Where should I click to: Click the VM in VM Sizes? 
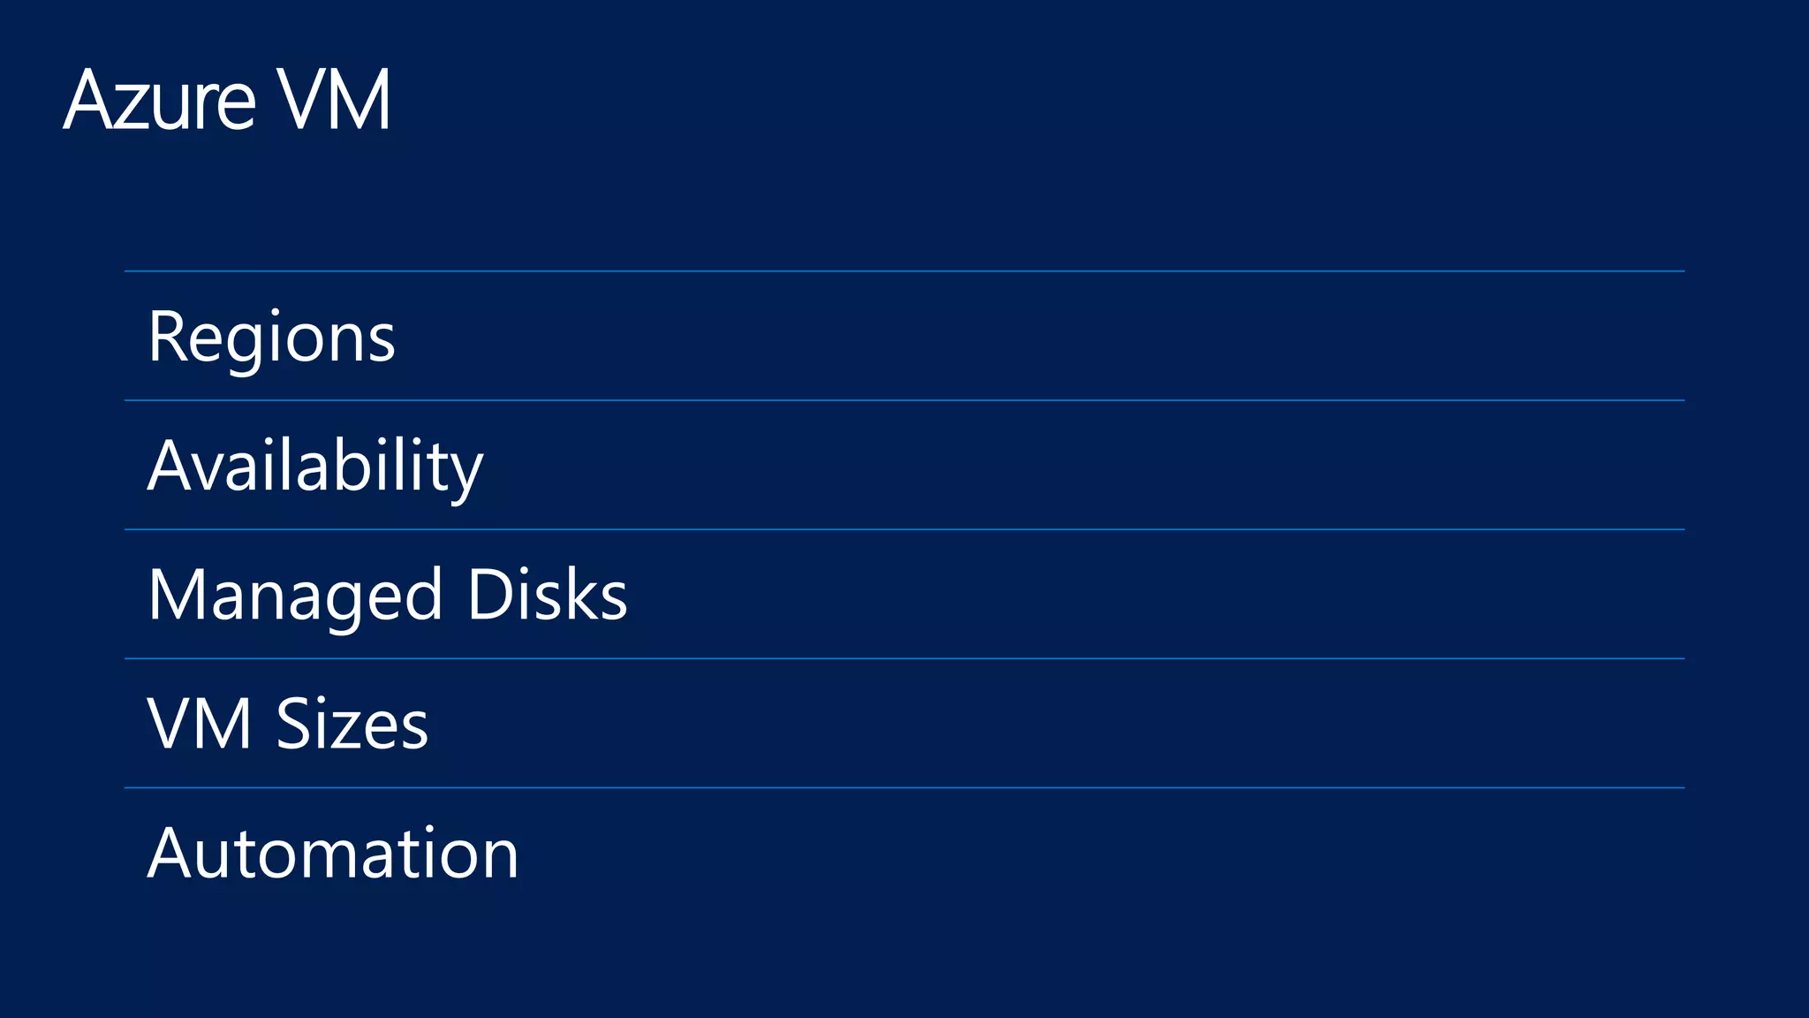tap(200, 724)
